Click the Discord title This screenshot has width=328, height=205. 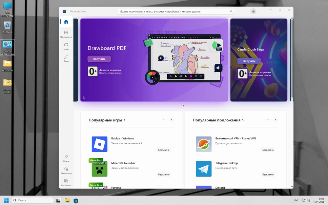(x=220, y=187)
